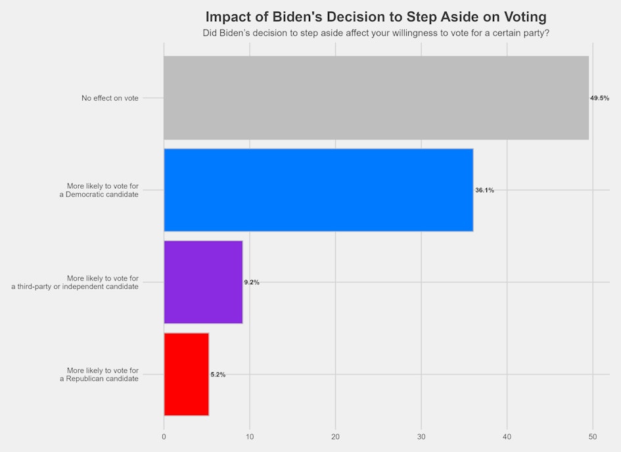Image resolution: width=621 pixels, height=452 pixels.
Task: Click the x-axis tick label 50
Action: coord(593,436)
